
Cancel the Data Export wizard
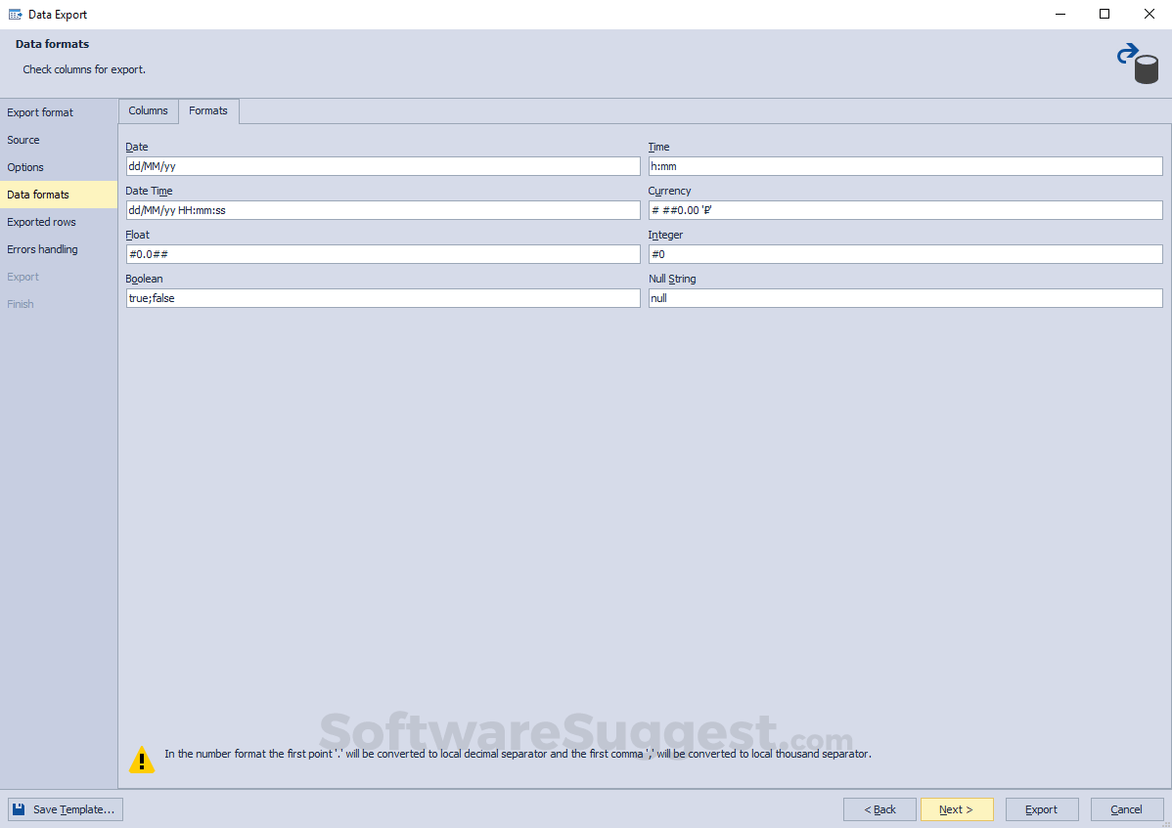(x=1126, y=808)
